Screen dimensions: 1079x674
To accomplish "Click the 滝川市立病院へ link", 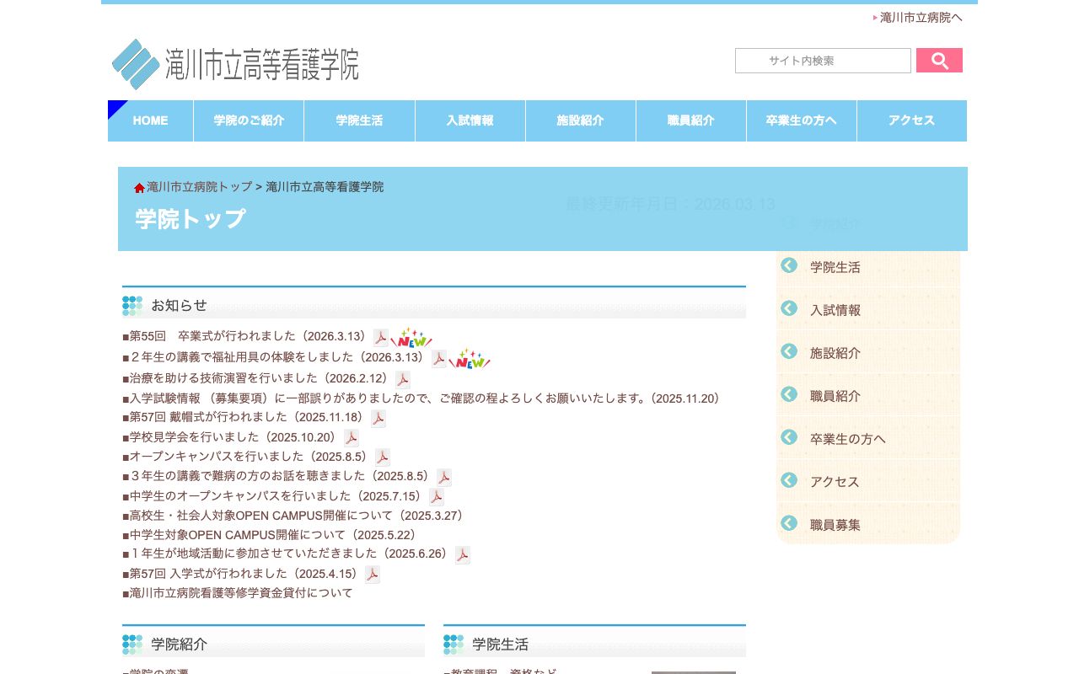I will coord(920,18).
